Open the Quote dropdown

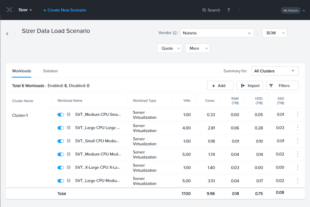tap(169, 48)
